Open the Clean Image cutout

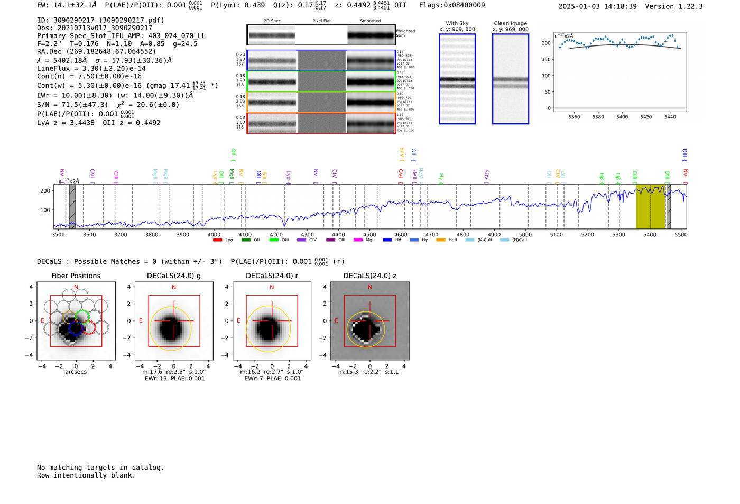511,79
